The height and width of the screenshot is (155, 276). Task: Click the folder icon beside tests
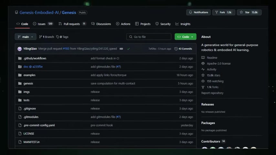point(20,100)
